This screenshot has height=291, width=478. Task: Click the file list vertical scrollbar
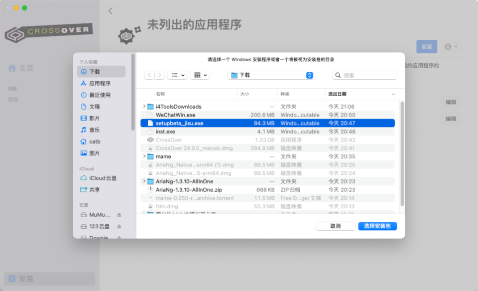[402, 154]
